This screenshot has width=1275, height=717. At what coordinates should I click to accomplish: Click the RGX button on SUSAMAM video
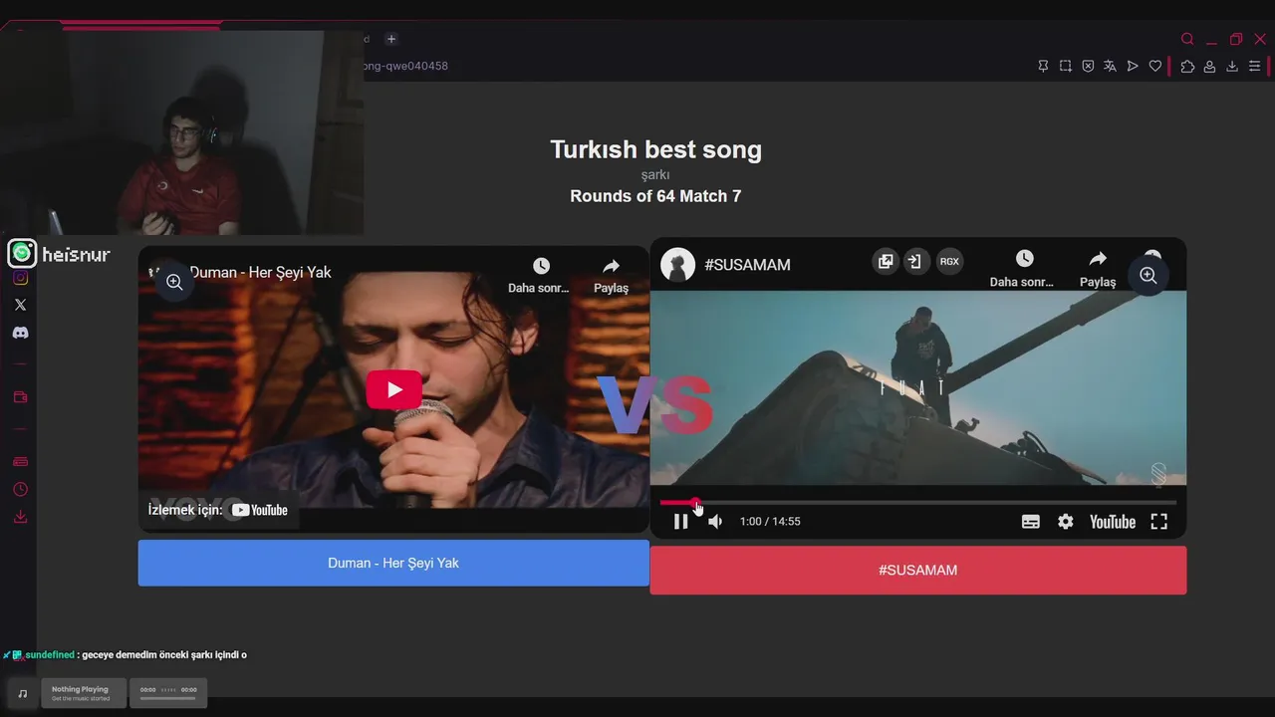point(949,261)
